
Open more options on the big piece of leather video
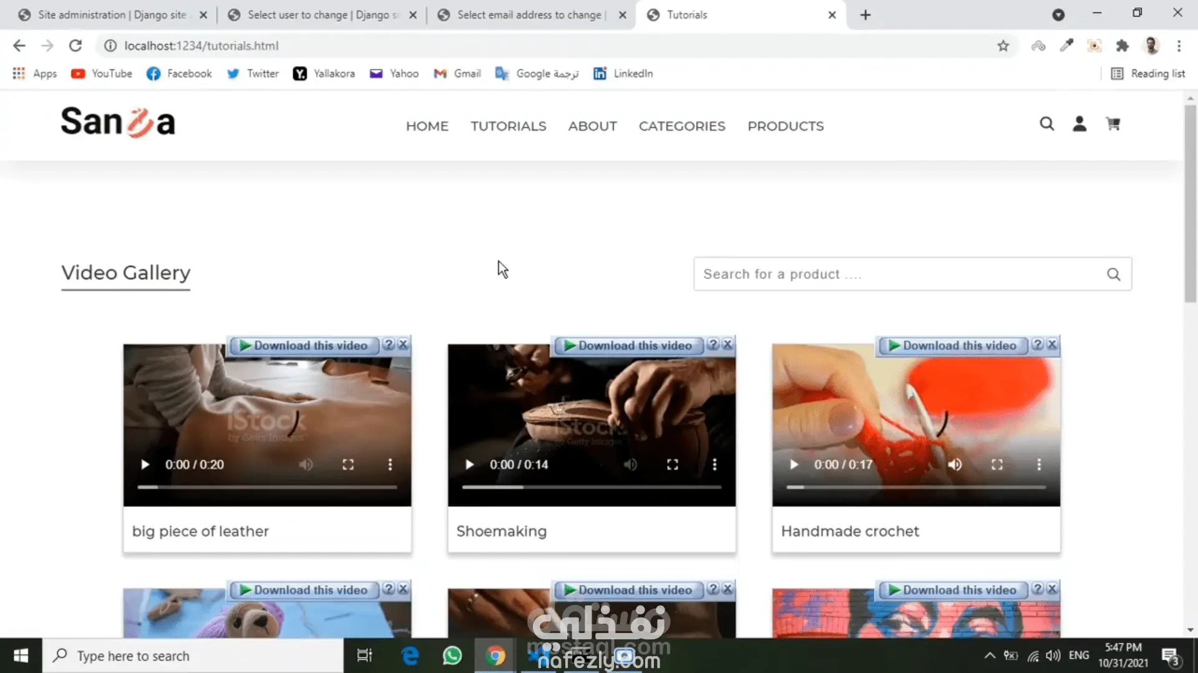390,464
